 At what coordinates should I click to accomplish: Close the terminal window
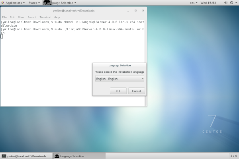[142, 11]
